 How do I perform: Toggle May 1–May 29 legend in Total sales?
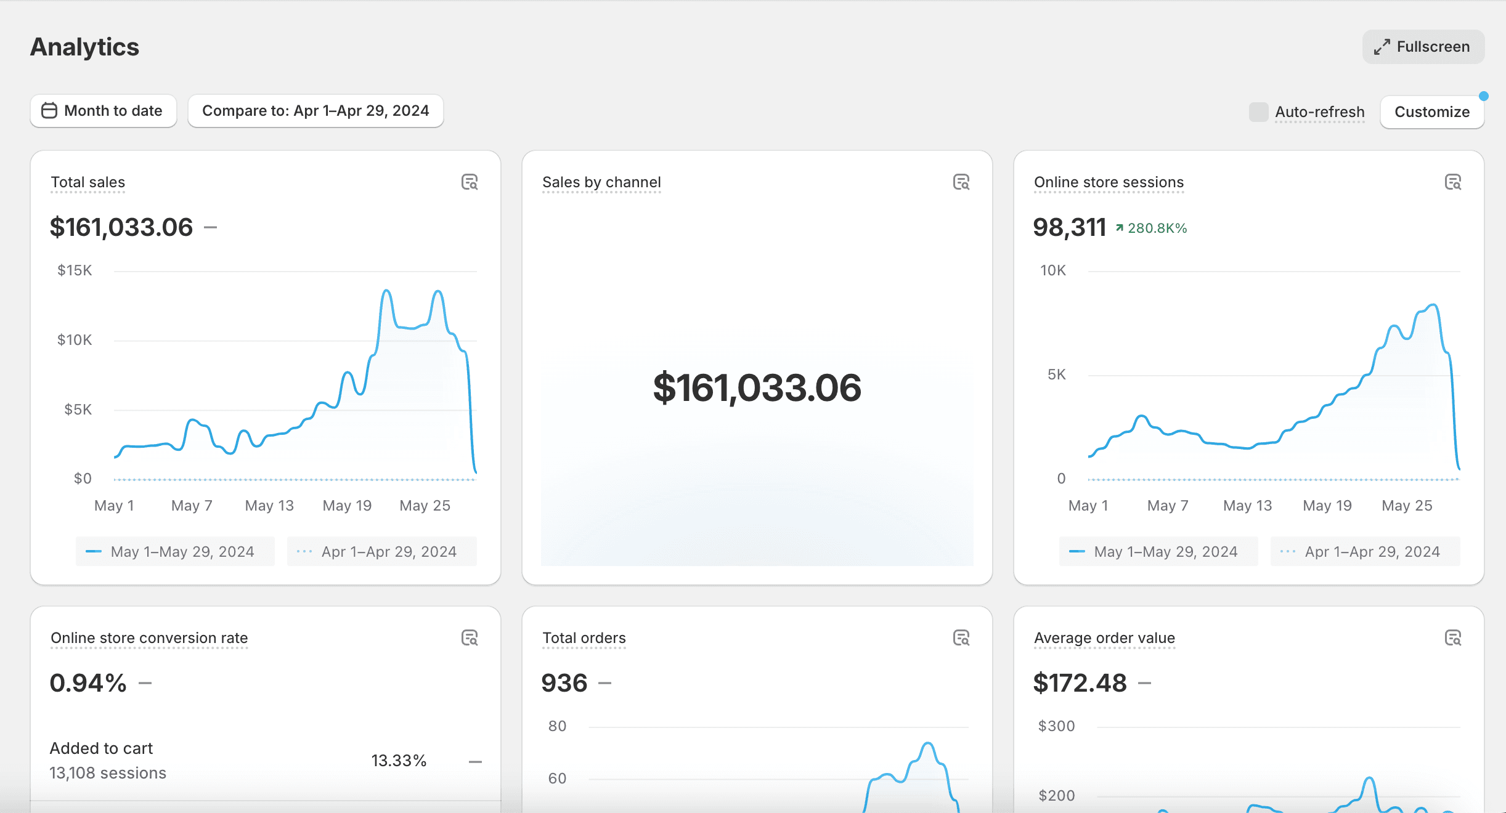175,551
